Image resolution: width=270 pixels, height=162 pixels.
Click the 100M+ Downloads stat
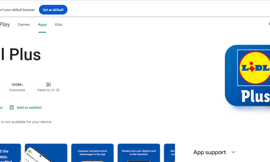[x=17, y=87]
